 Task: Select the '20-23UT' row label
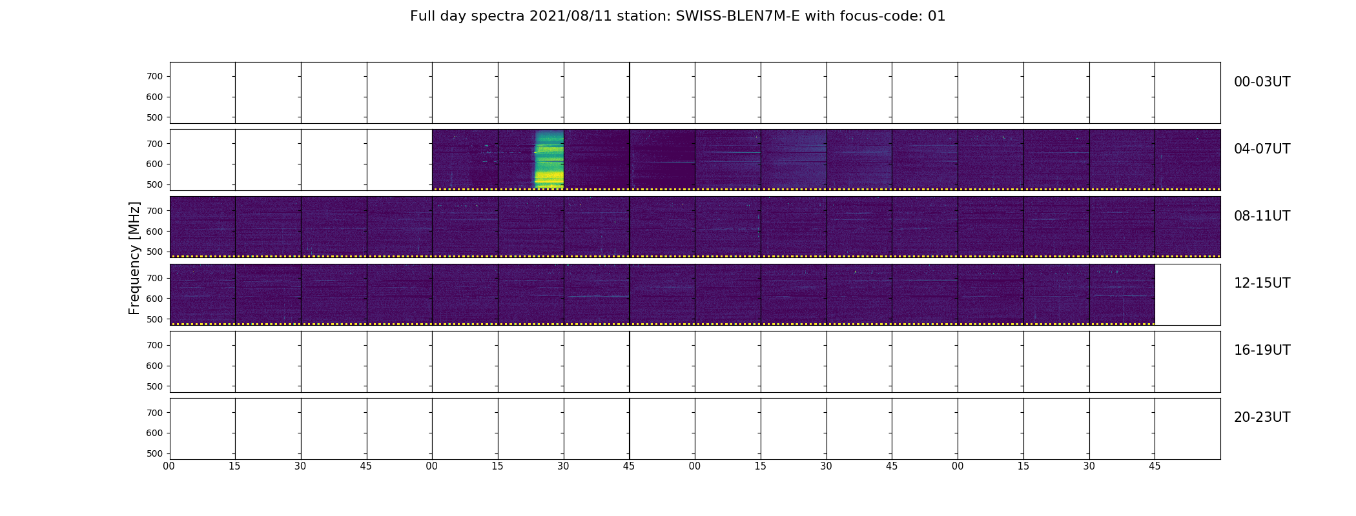1262,417
